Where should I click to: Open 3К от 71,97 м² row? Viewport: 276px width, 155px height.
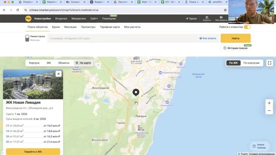tap(33, 142)
